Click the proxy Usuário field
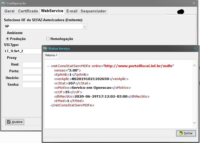The width and height of the screenshot is (200, 143). 32,78
